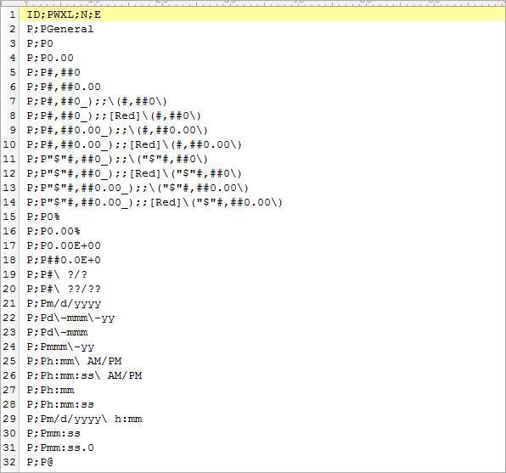
Task: Click line 9 text P;P#,##0.00_);;\(#,##0.00\)
Action: pyautogui.click(x=117, y=130)
